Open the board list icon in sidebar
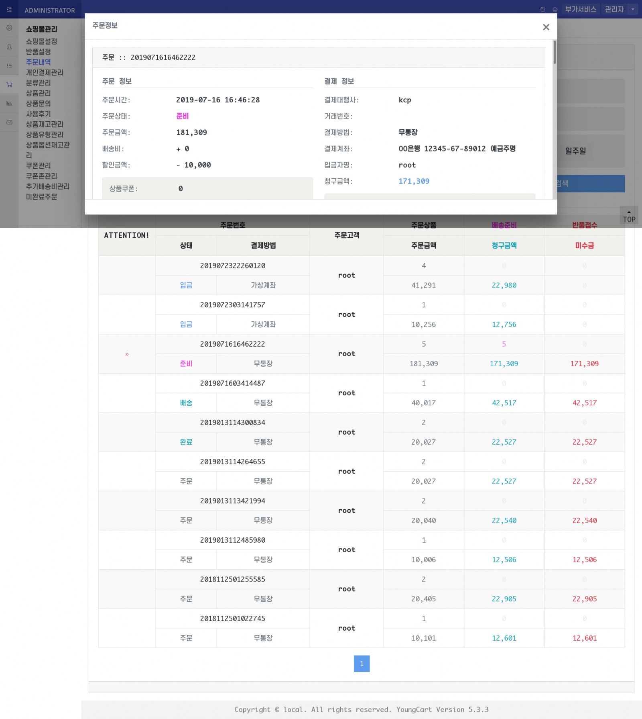Viewport: 642px width, 719px height. pyautogui.click(x=9, y=66)
